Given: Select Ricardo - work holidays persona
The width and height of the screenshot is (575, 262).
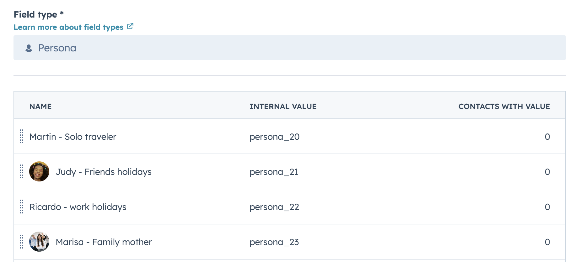Looking at the screenshot, I should point(78,207).
